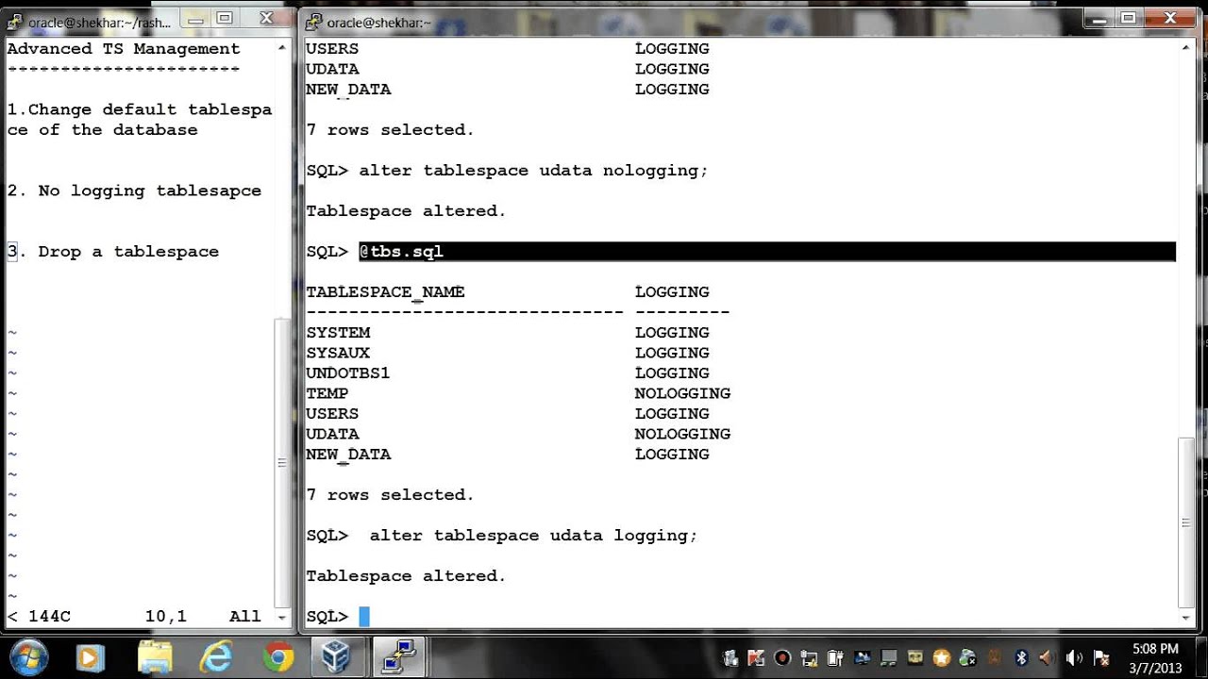The width and height of the screenshot is (1208, 679).
Task: Click the UNDOTBS1 tablespace name
Action: pyautogui.click(x=348, y=373)
